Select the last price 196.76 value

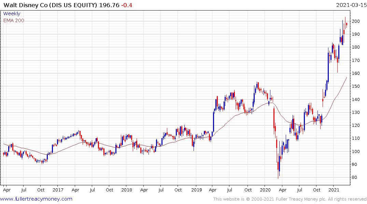pos(109,5)
